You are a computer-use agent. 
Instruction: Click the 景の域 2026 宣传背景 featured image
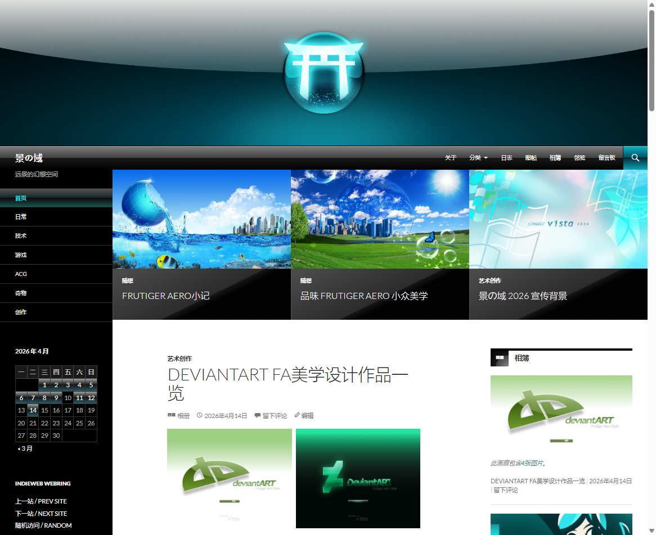click(558, 219)
